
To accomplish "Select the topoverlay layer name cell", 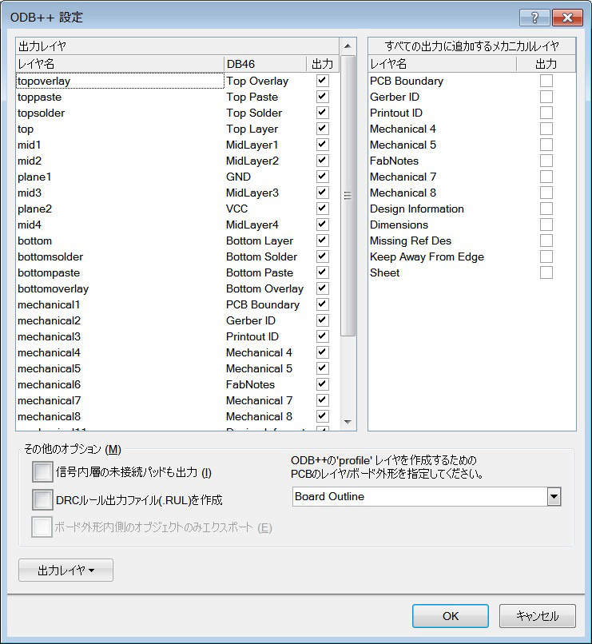I will [120, 81].
